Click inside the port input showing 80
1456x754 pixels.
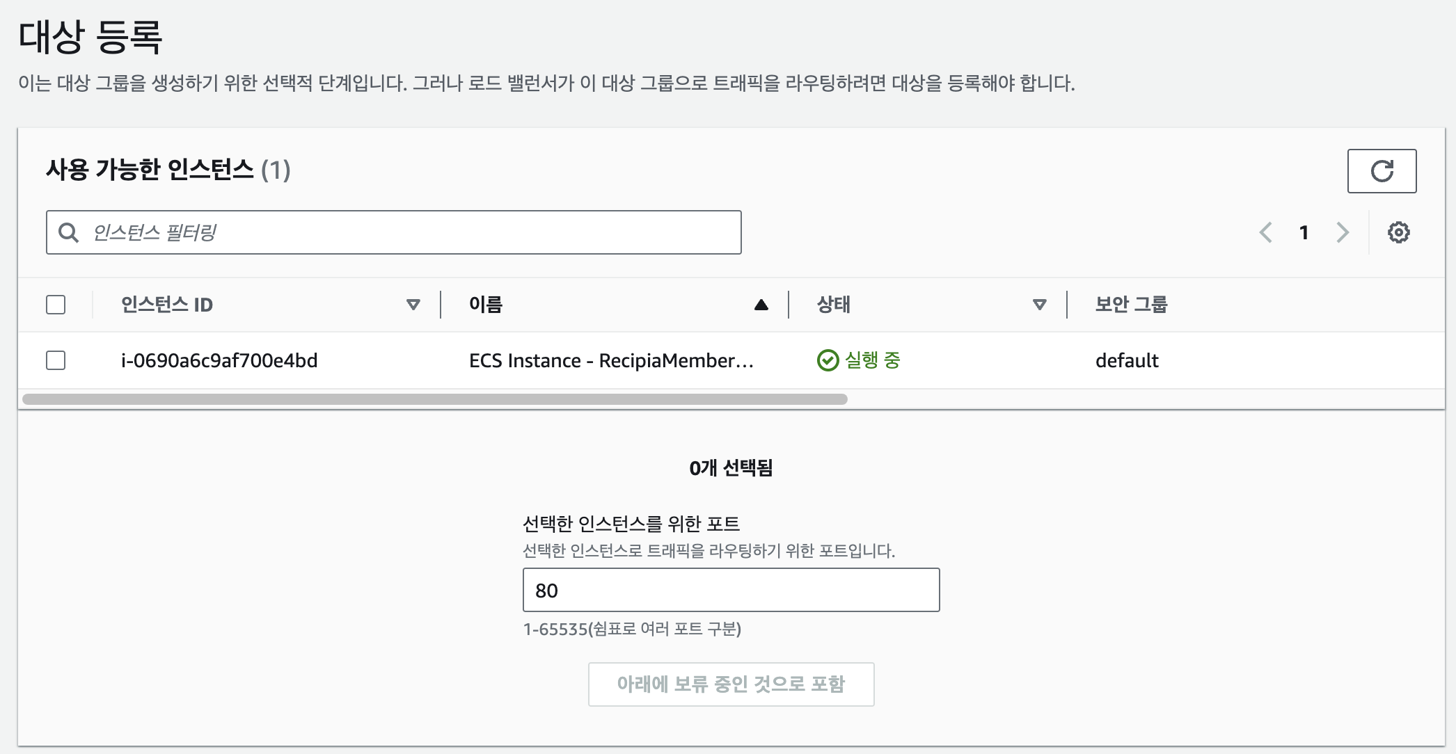point(731,590)
